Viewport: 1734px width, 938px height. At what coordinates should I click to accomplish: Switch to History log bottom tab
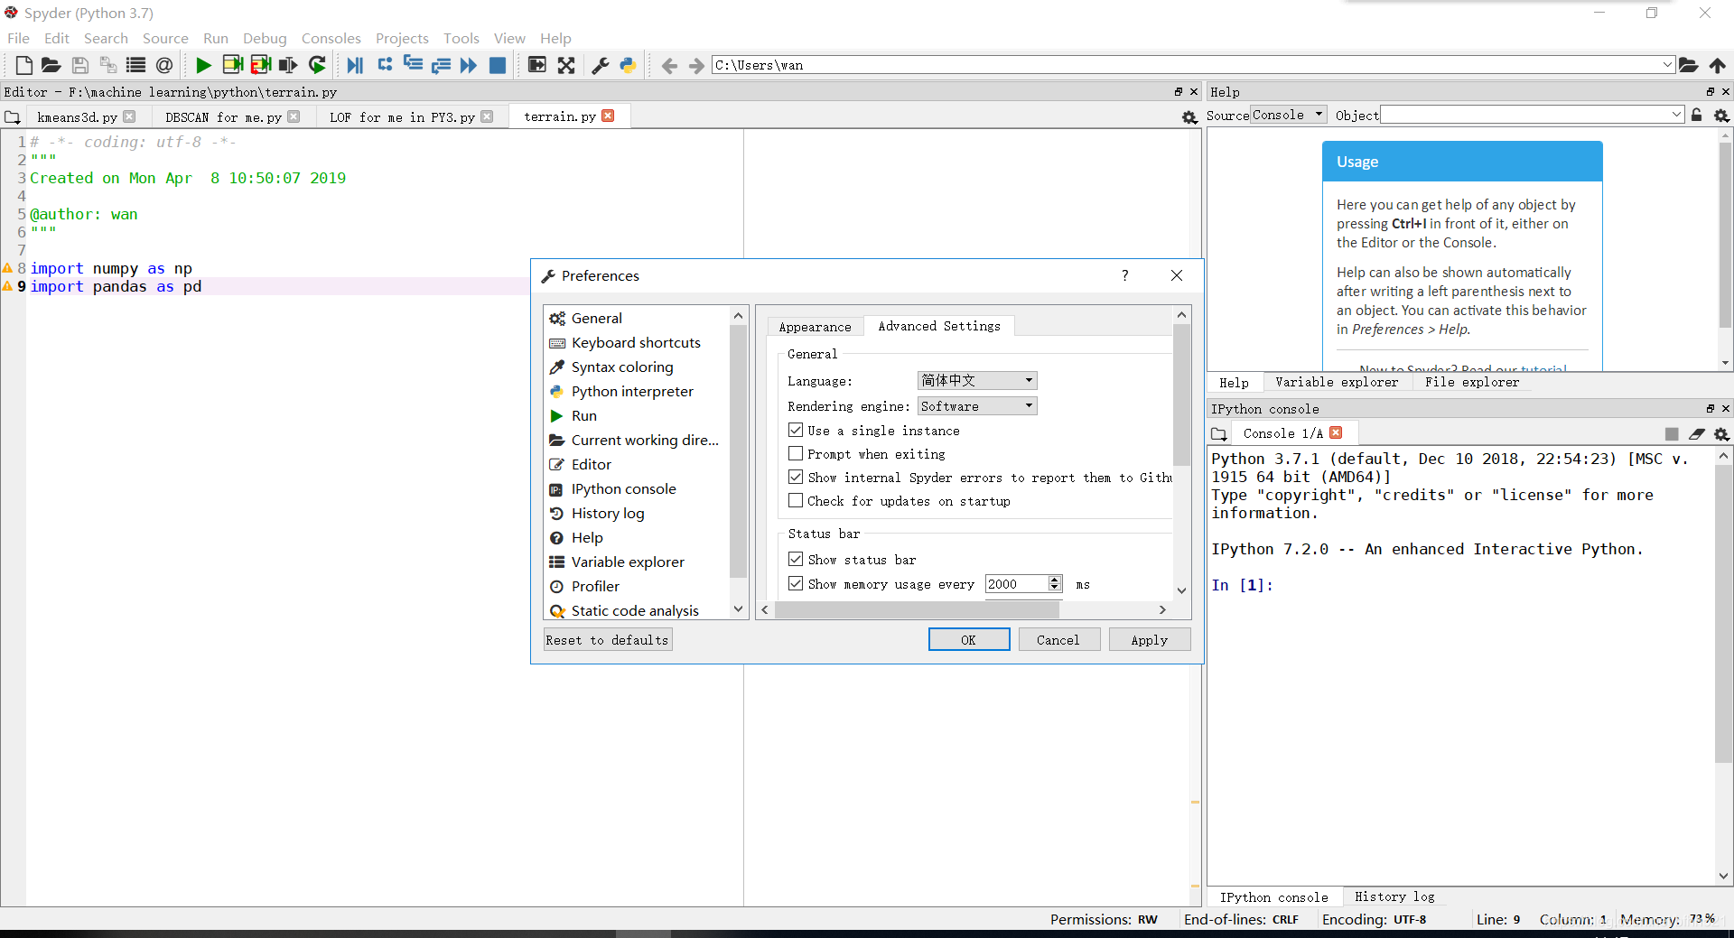pos(1394,896)
